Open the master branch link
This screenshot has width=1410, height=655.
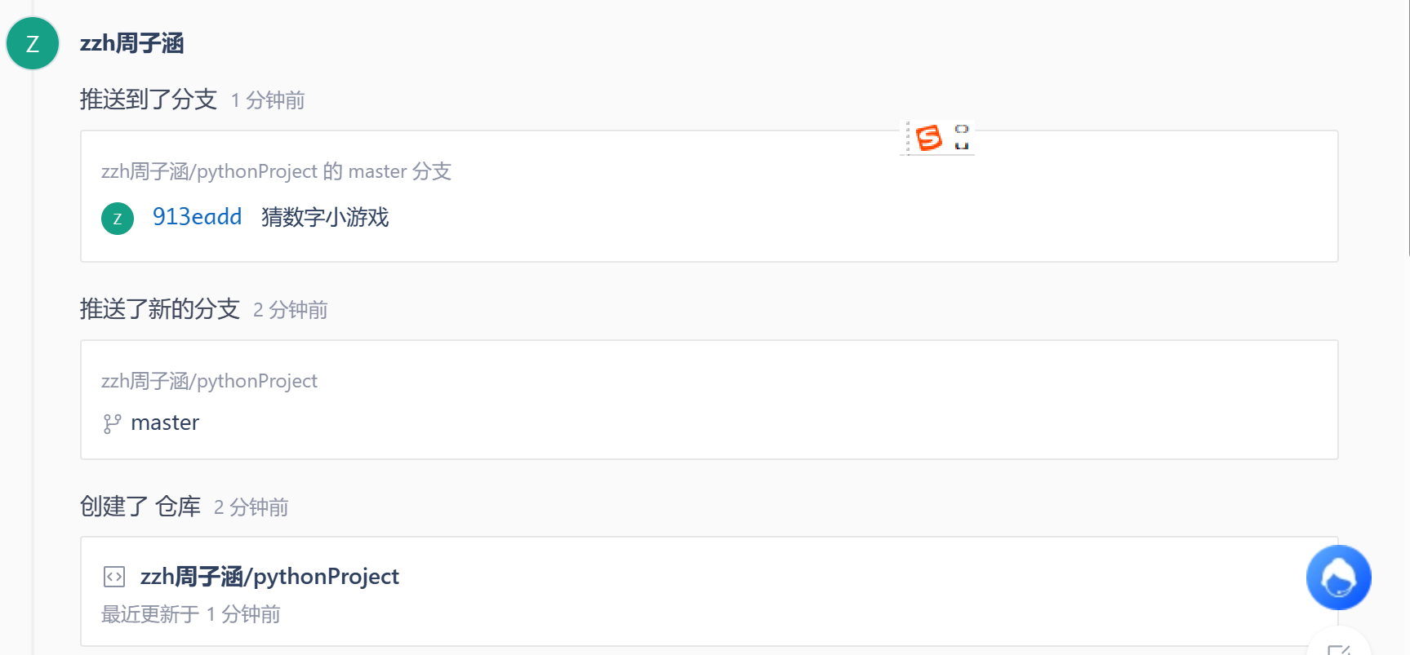tap(165, 423)
